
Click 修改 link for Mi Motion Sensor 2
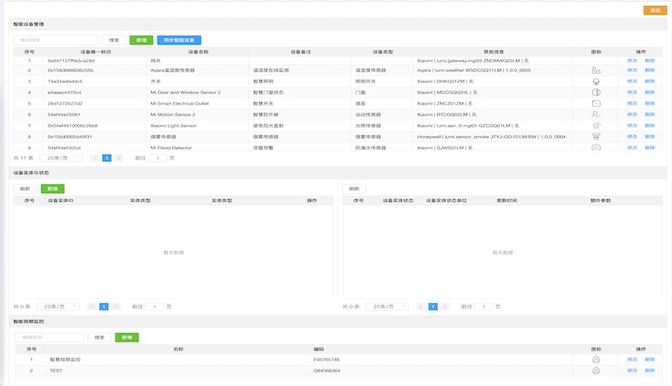632,114
